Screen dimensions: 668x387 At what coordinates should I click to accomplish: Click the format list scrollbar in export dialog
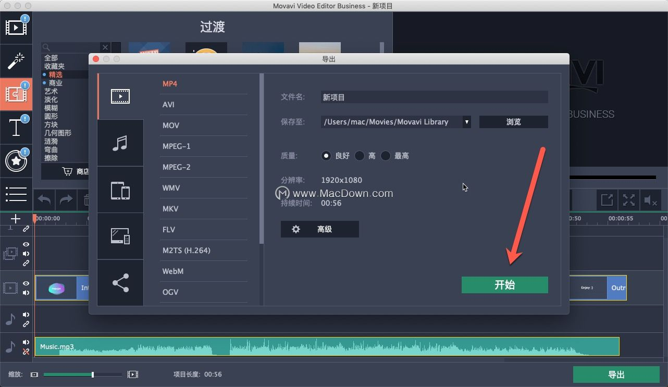pos(262,158)
